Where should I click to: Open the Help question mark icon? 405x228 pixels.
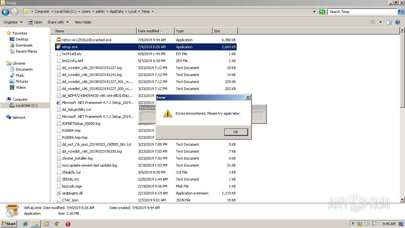click(398, 22)
